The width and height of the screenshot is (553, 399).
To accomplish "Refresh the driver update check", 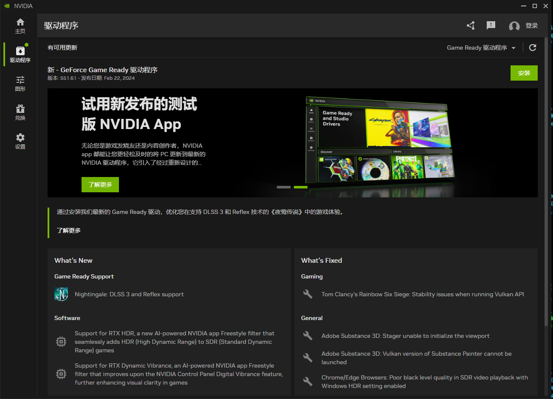I will 533,48.
